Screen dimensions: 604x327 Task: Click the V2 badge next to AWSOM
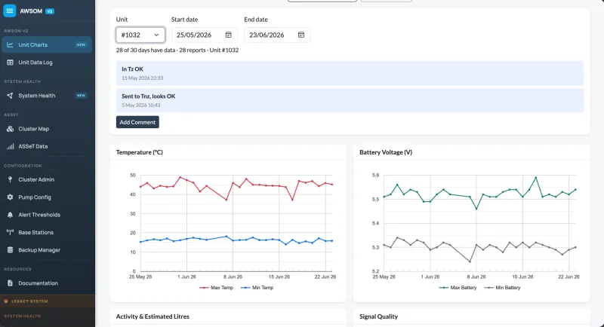click(50, 11)
